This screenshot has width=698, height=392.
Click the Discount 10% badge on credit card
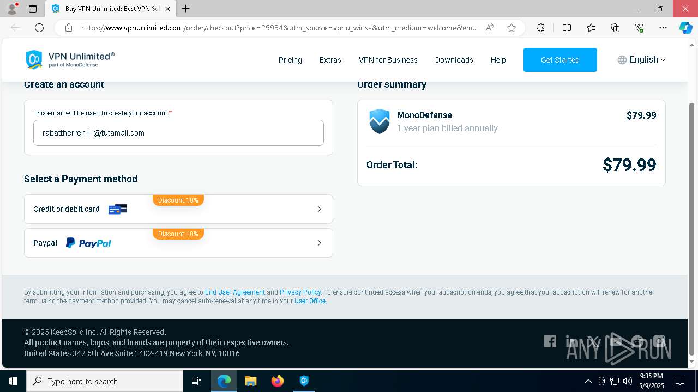coord(178,200)
